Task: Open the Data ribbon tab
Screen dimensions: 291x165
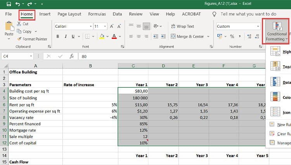Action: 117,14
